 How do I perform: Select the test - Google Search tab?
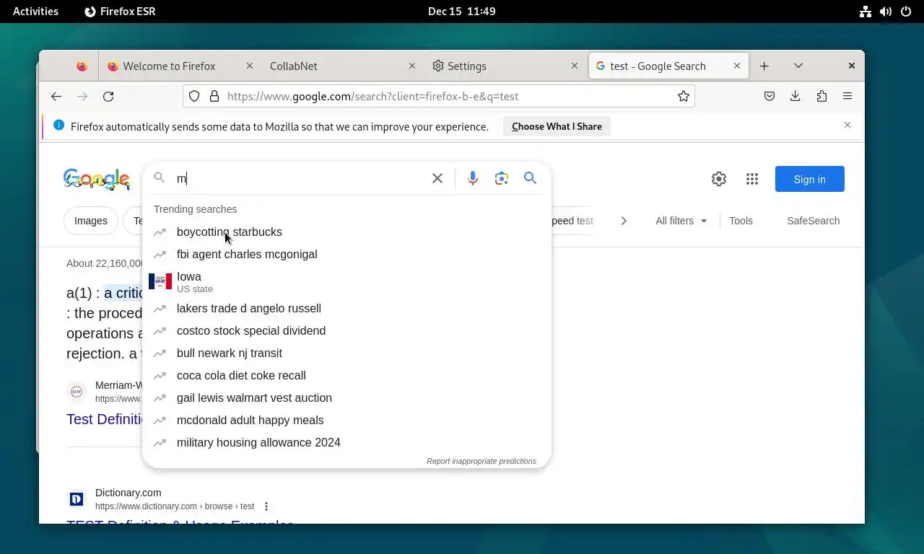[668, 66]
